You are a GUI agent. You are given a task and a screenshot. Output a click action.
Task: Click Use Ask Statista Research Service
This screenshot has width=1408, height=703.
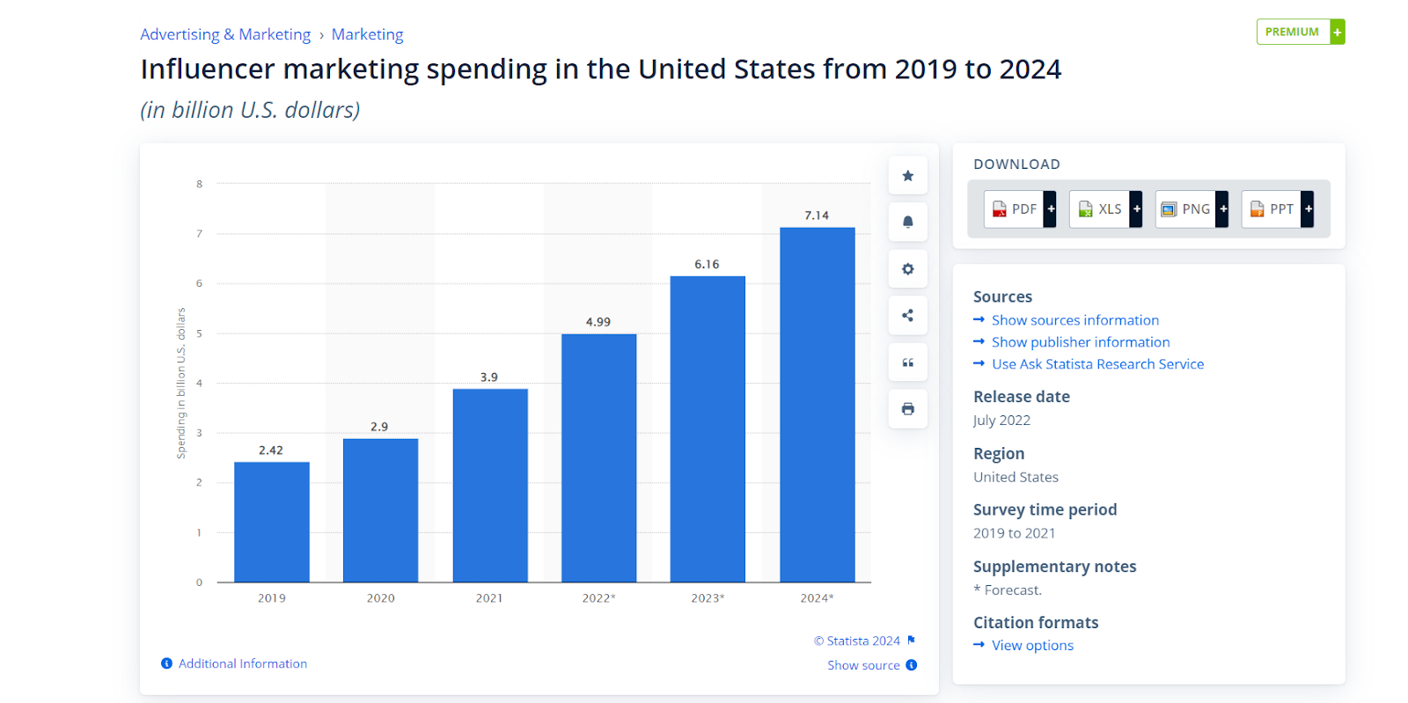[1097, 364]
